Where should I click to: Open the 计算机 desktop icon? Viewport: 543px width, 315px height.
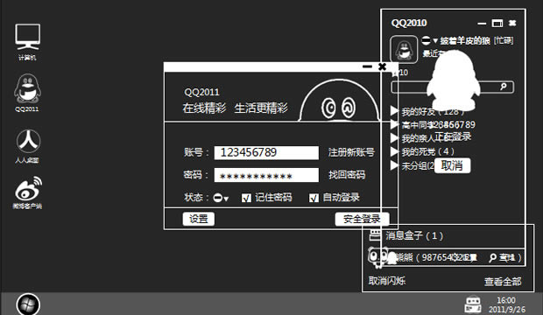(27, 41)
